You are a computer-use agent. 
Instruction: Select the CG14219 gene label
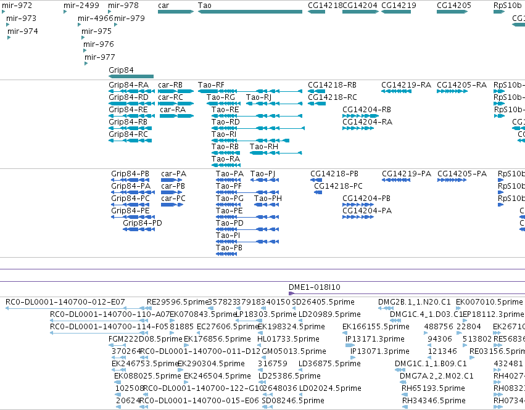[399, 6]
